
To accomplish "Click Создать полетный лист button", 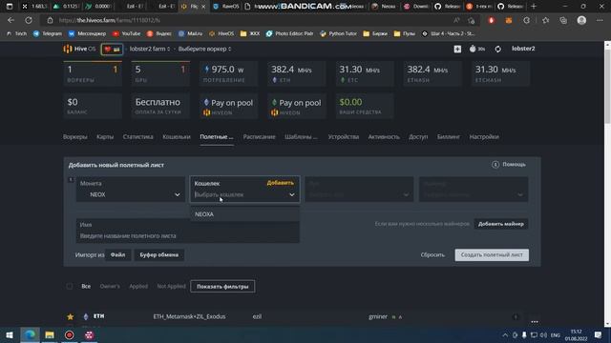I will pyautogui.click(x=492, y=255).
